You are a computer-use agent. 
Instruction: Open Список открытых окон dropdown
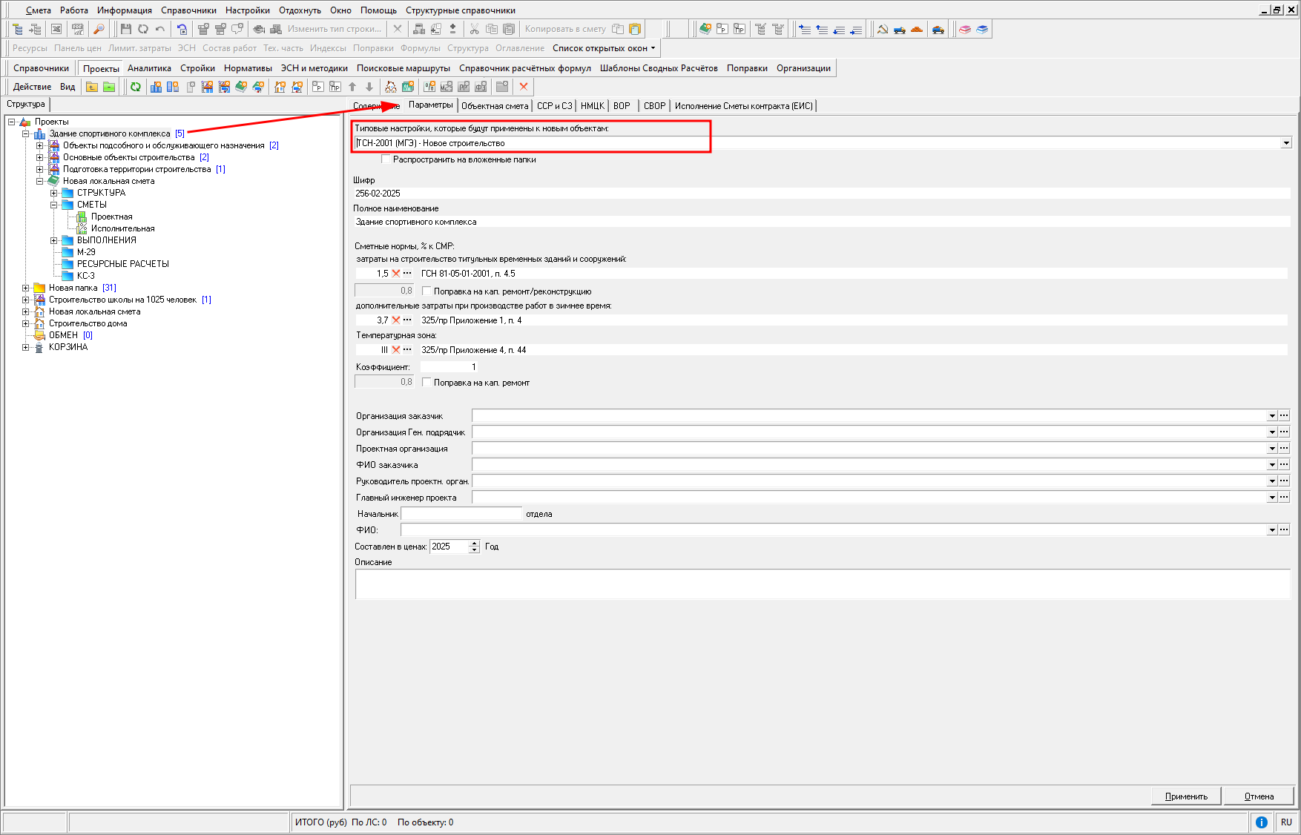point(605,48)
